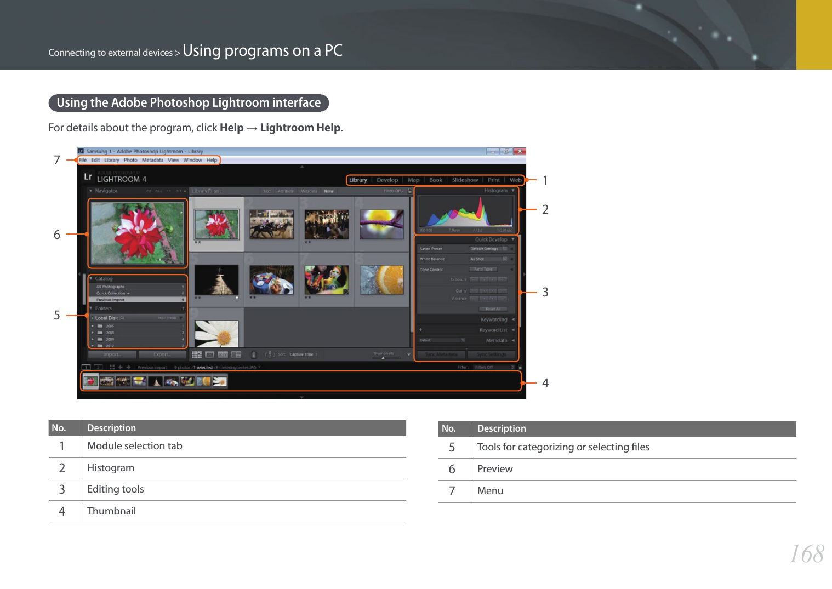Open the Help menu

tap(212, 160)
